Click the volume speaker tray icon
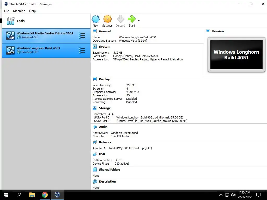The width and height of the screenshot is (267, 200). [x=233, y=195]
